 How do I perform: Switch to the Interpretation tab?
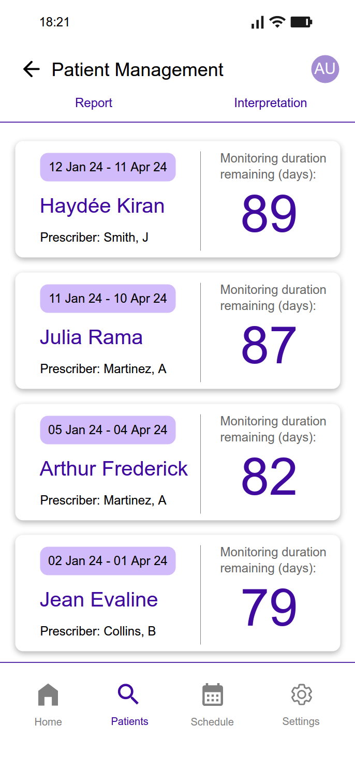(x=270, y=103)
